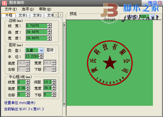Increase the 线宽 0.79375 value
Viewport: 163px width, 117px height.
49,25
